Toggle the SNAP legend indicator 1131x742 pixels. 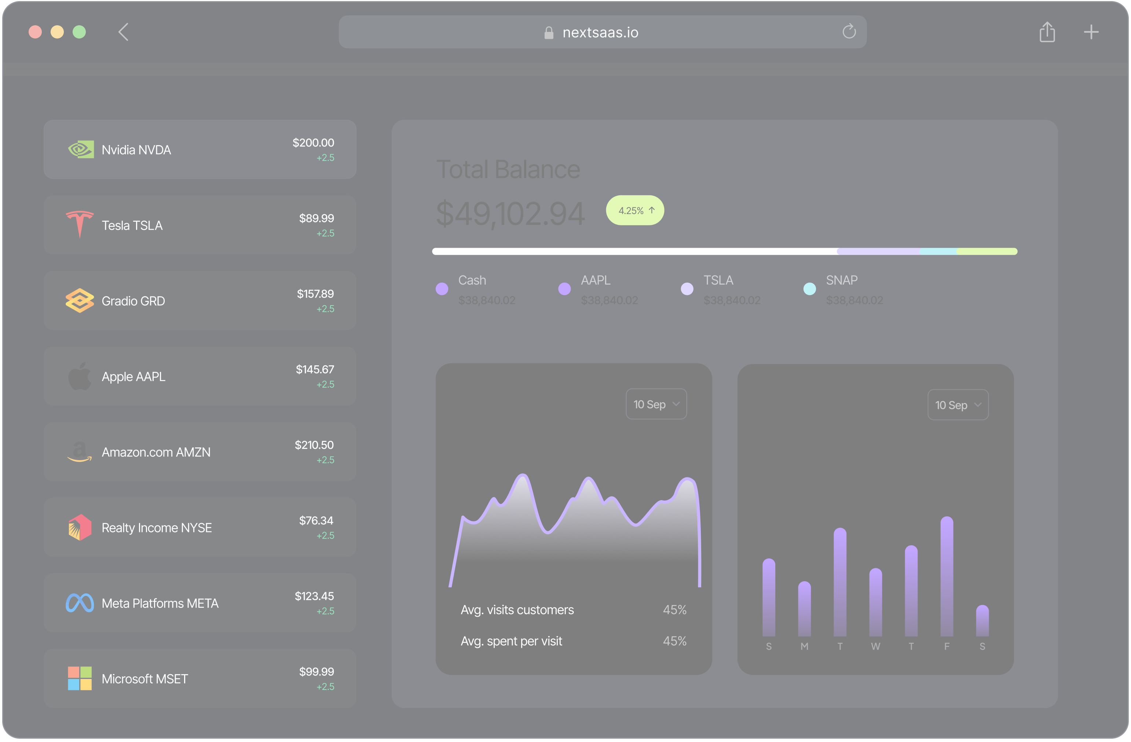coord(809,289)
